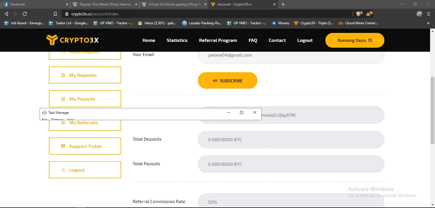
Task: Open Brave Shields lion icon
Action: (x=359, y=14)
